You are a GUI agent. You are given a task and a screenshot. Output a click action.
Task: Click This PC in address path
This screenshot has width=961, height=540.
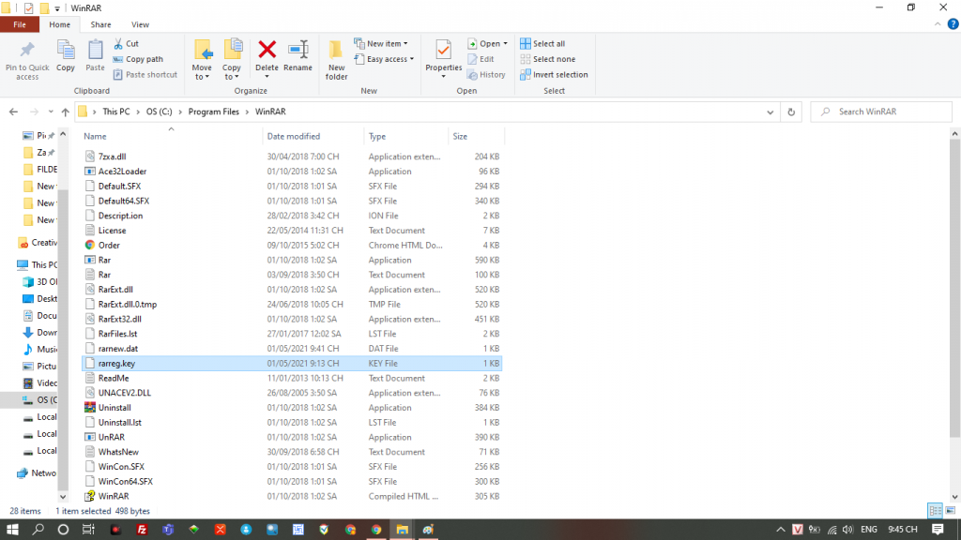115,112
